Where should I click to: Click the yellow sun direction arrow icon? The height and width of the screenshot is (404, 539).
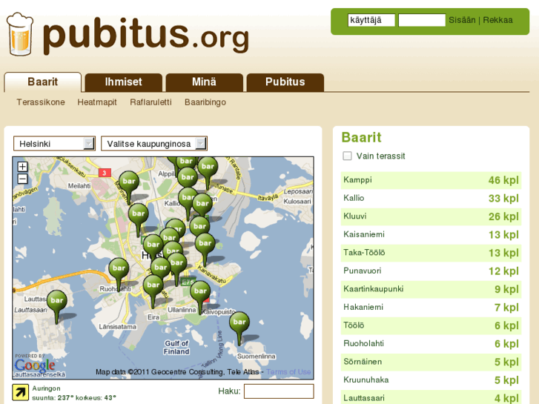coord(21,393)
